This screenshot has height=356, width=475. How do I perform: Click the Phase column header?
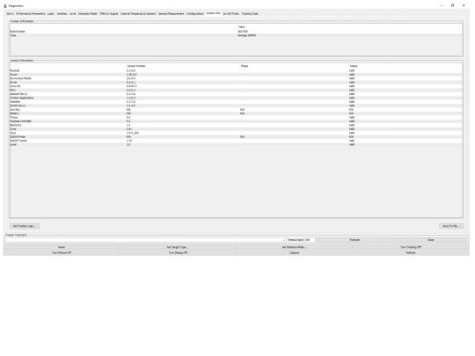point(294,66)
